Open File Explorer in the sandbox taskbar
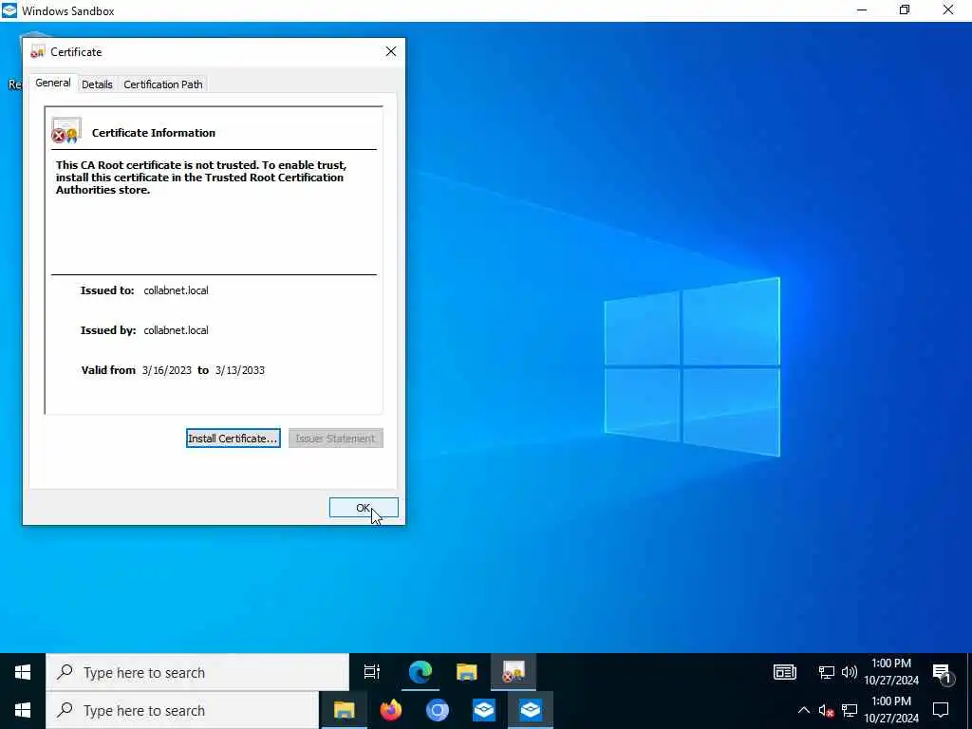The image size is (972, 729). 467,672
